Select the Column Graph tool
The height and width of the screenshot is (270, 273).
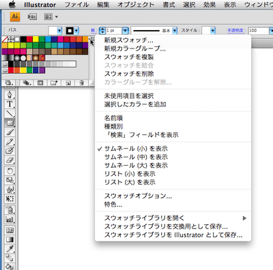pos(10,220)
